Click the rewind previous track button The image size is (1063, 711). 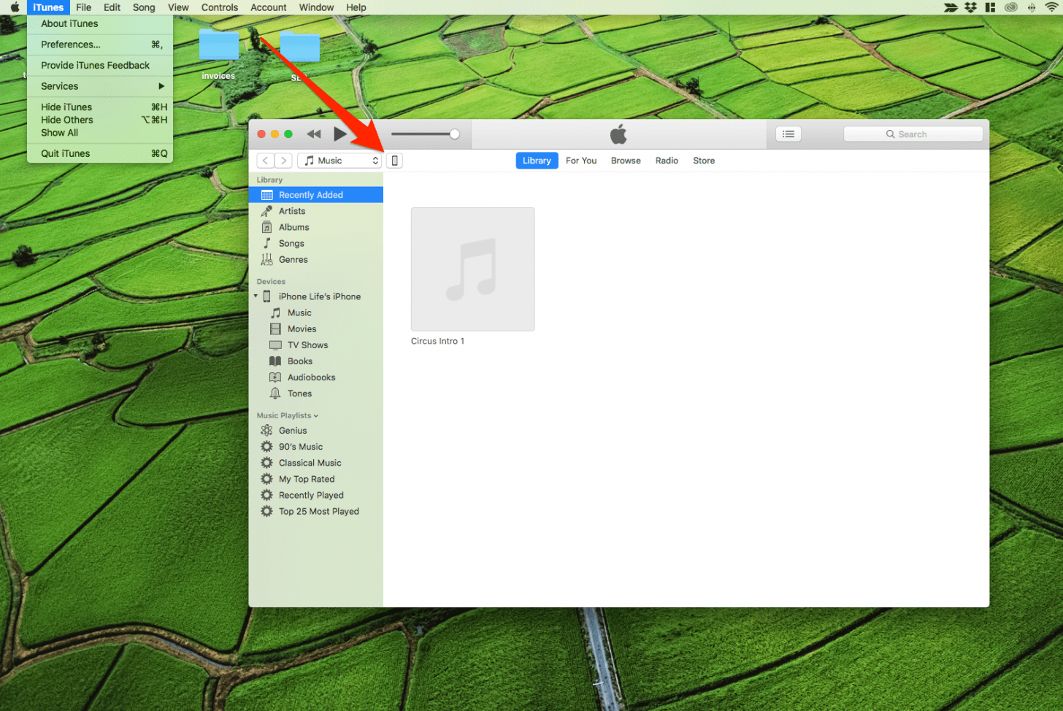[x=314, y=134]
